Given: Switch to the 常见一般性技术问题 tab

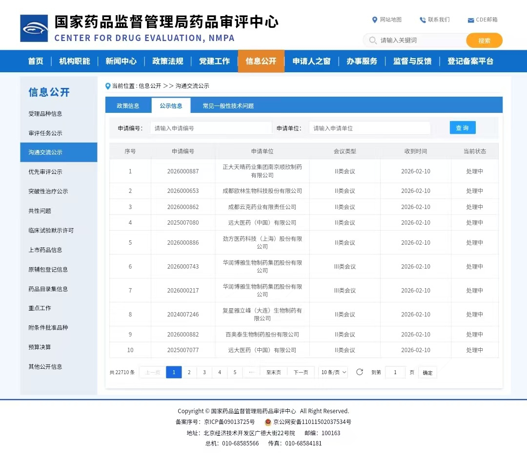Looking at the screenshot, I should coord(228,105).
